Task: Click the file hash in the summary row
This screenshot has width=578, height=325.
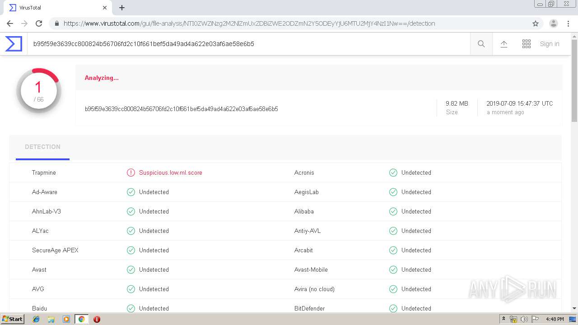Action: [181, 109]
